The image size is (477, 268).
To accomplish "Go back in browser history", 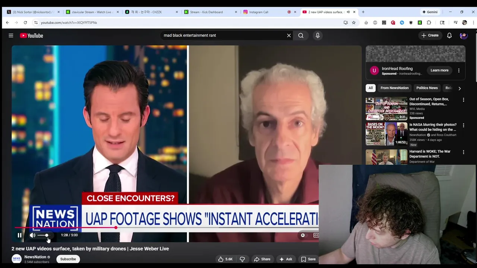I will tap(7, 23).
